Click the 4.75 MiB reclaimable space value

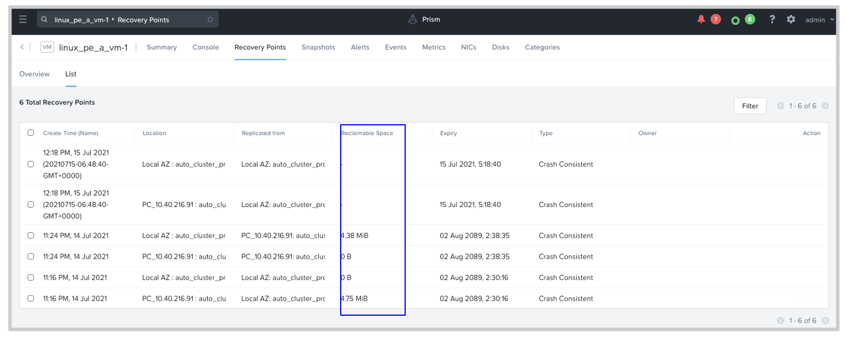(354, 298)
